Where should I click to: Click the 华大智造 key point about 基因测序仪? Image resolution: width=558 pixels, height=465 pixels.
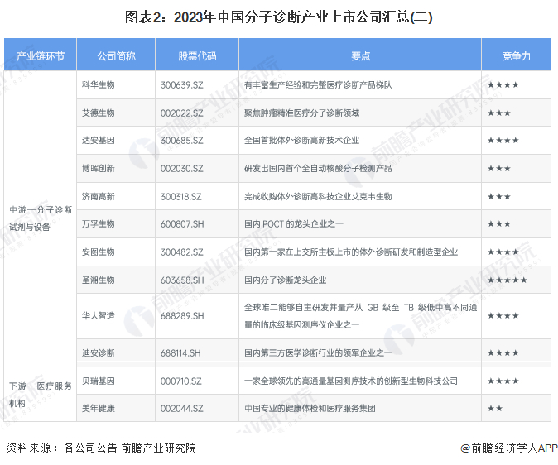click(360, 316)
